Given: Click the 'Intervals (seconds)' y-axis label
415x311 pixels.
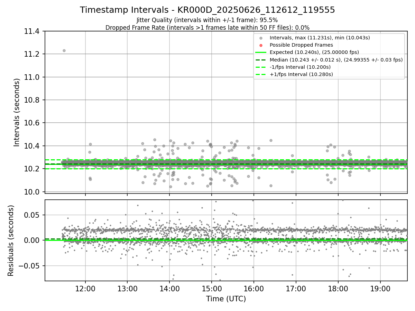Looking at the screenshot, I should point(17,112).
